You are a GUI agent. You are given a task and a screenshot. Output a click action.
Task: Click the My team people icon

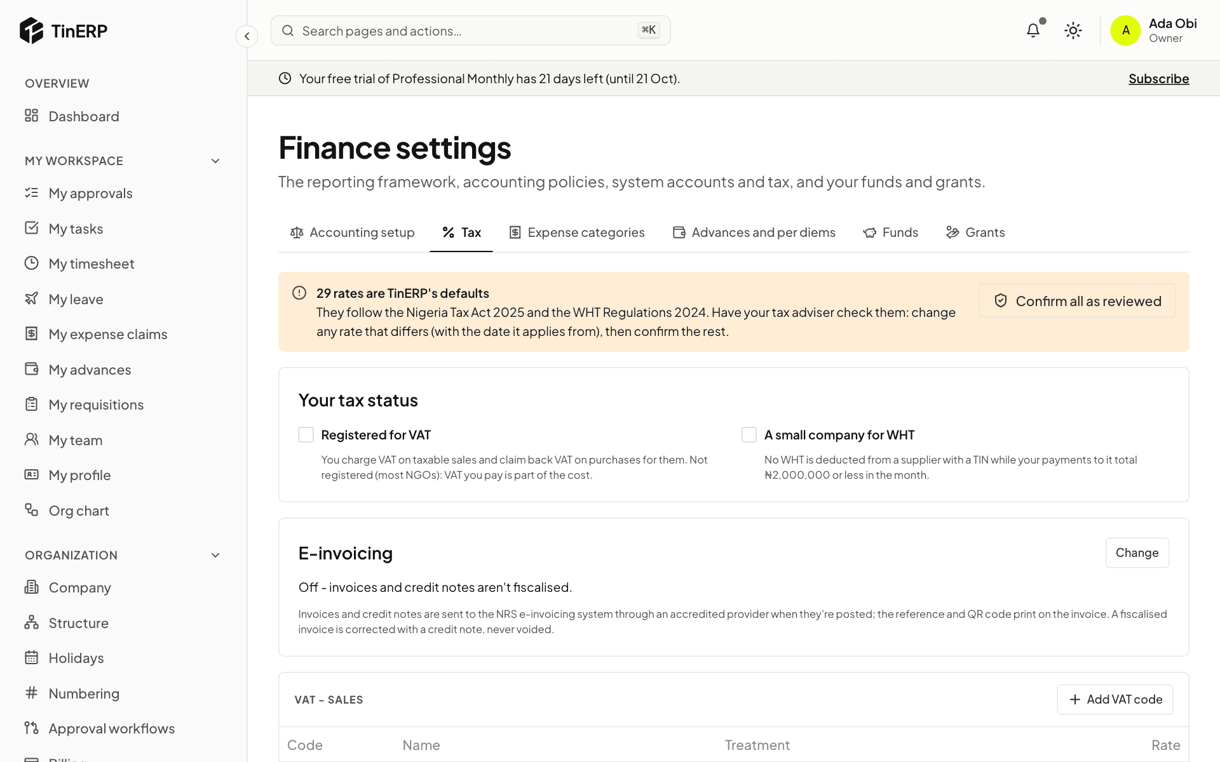(x=31, y=439)
